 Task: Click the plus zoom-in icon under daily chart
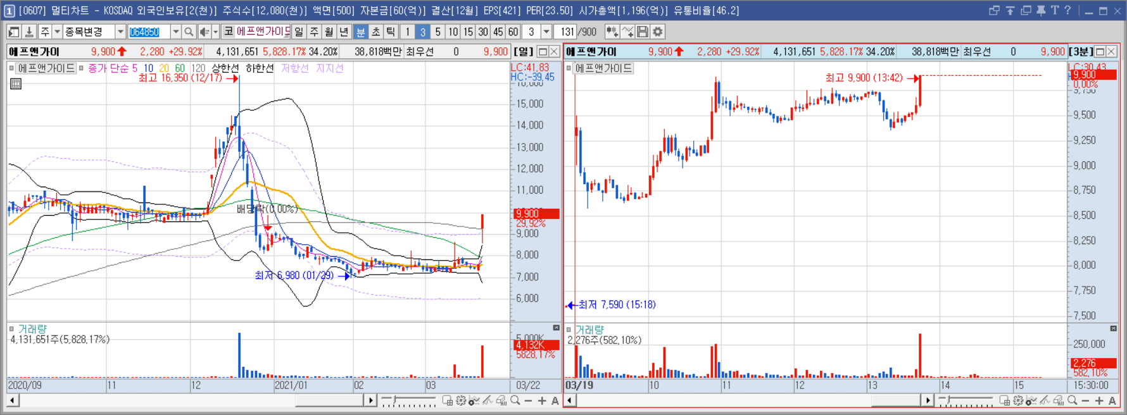pos(542,400)
